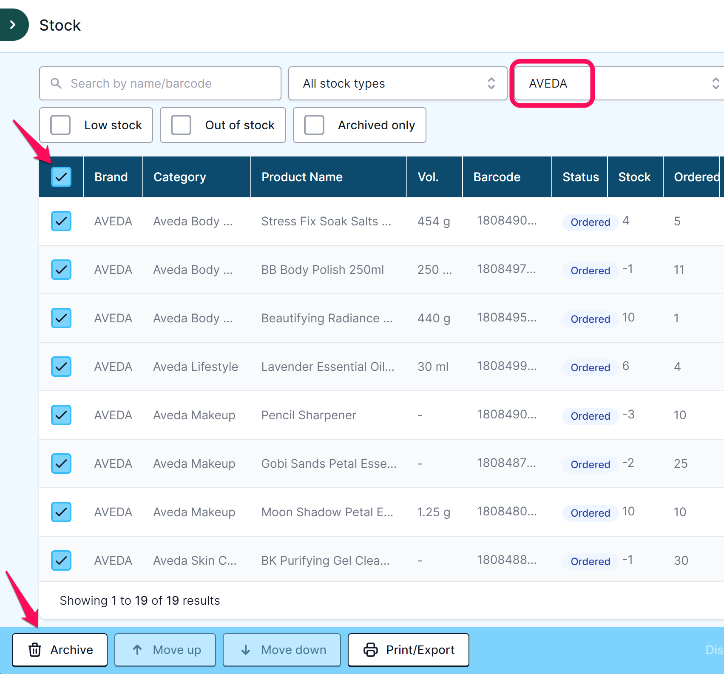Click the Move down button
Image resolution: width=724 pixels, height=674 pixels.
[282, 650]
